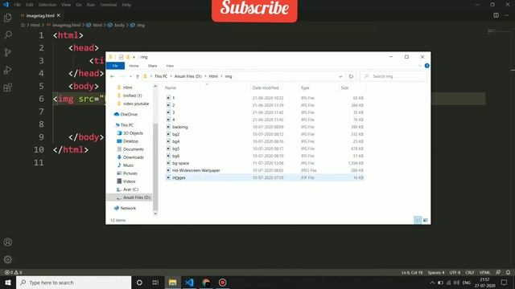Switch to Details view icon in File Explorer
This screenshot has width=515, height=289.
418,220
